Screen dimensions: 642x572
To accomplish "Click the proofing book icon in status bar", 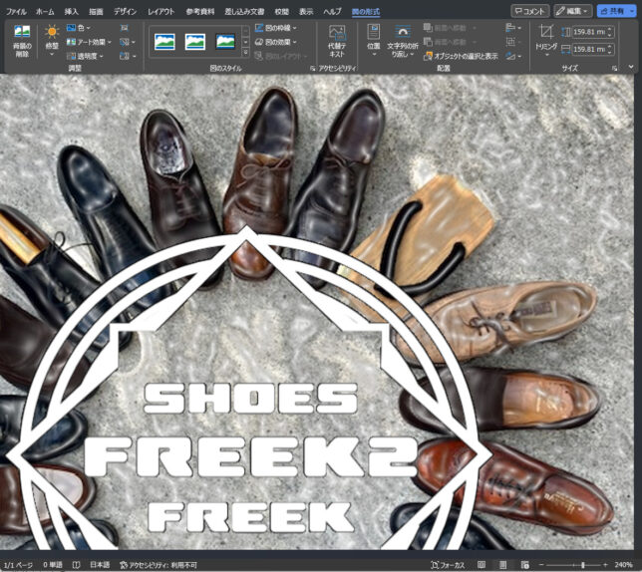I will (x=76, y=565).
